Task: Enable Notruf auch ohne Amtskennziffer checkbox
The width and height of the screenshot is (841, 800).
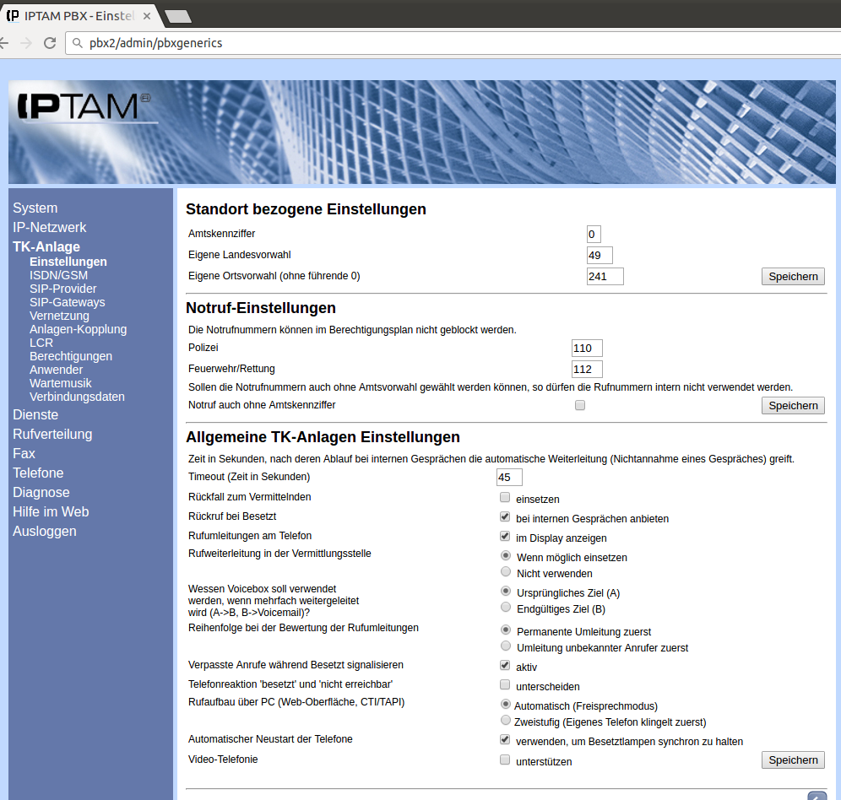Action: pos(579,405)
